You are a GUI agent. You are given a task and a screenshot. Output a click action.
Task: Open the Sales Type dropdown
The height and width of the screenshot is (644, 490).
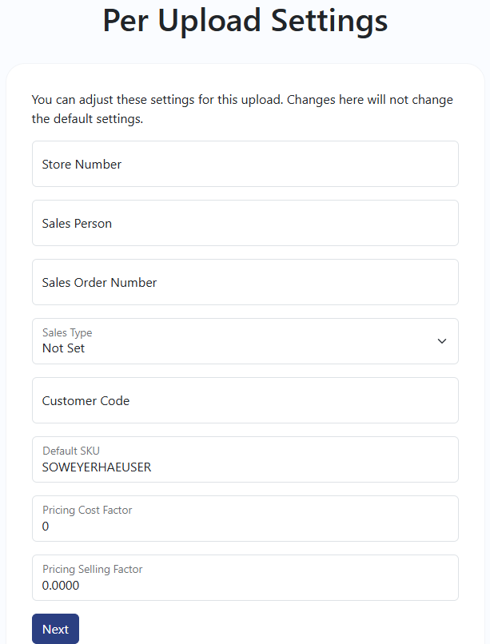tap(245, 342)
